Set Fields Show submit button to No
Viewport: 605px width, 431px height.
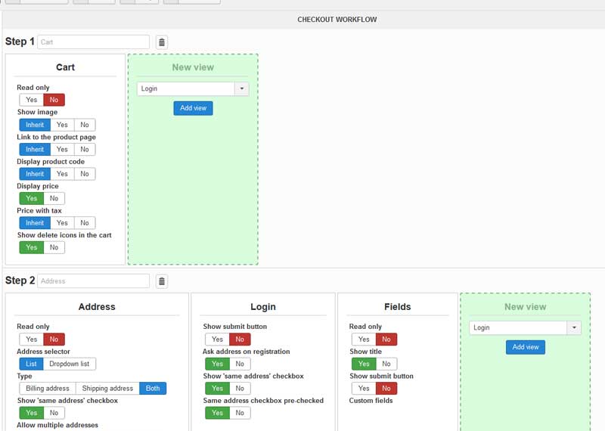point(386,388)
